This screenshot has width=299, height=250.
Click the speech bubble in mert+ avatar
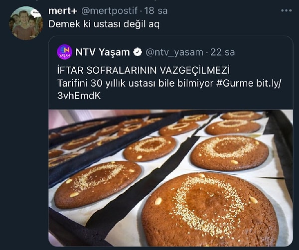pyautogui.click(x=36, y=13)
